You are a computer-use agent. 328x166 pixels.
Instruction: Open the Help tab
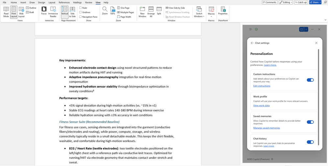(106, 3)
